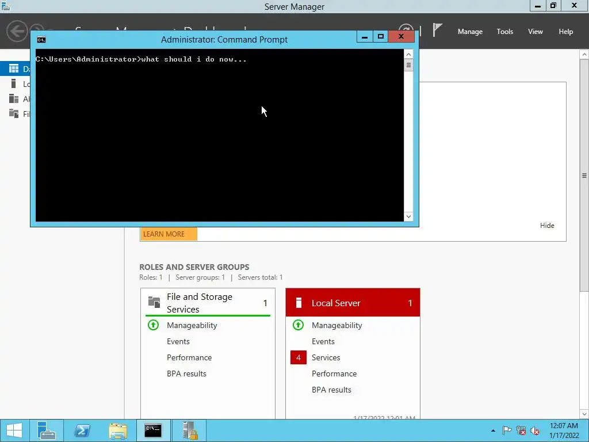
Task: Select the Local Server icon in the sidebar
Action: pyautogui.click(x=14, y=83)
